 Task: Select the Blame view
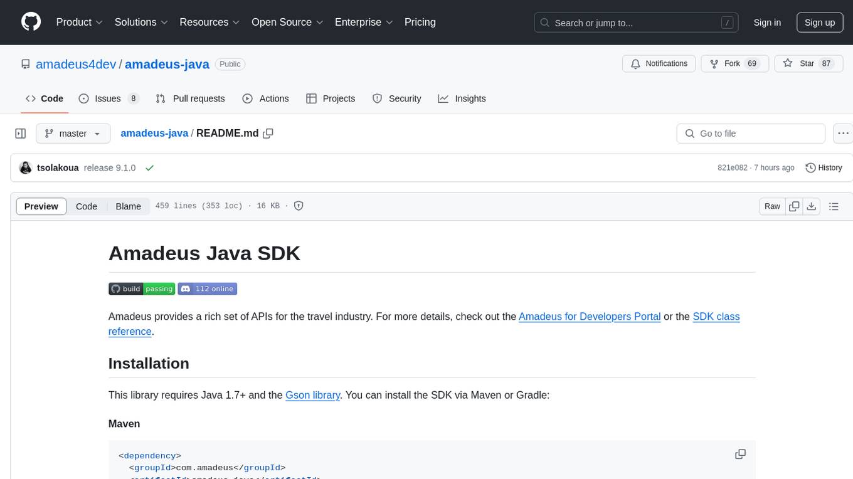pyautogui.click(x=128, y=206)
